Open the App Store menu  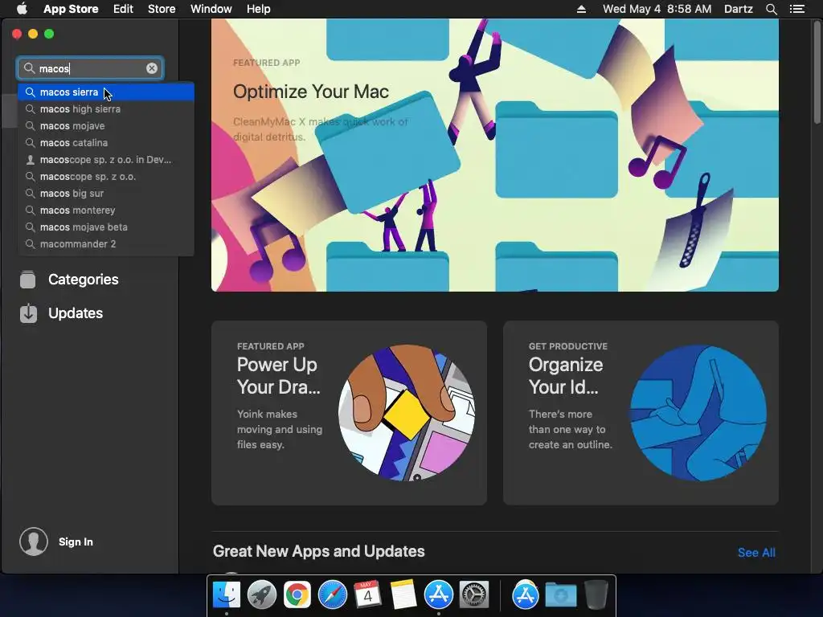click(71, 9)
